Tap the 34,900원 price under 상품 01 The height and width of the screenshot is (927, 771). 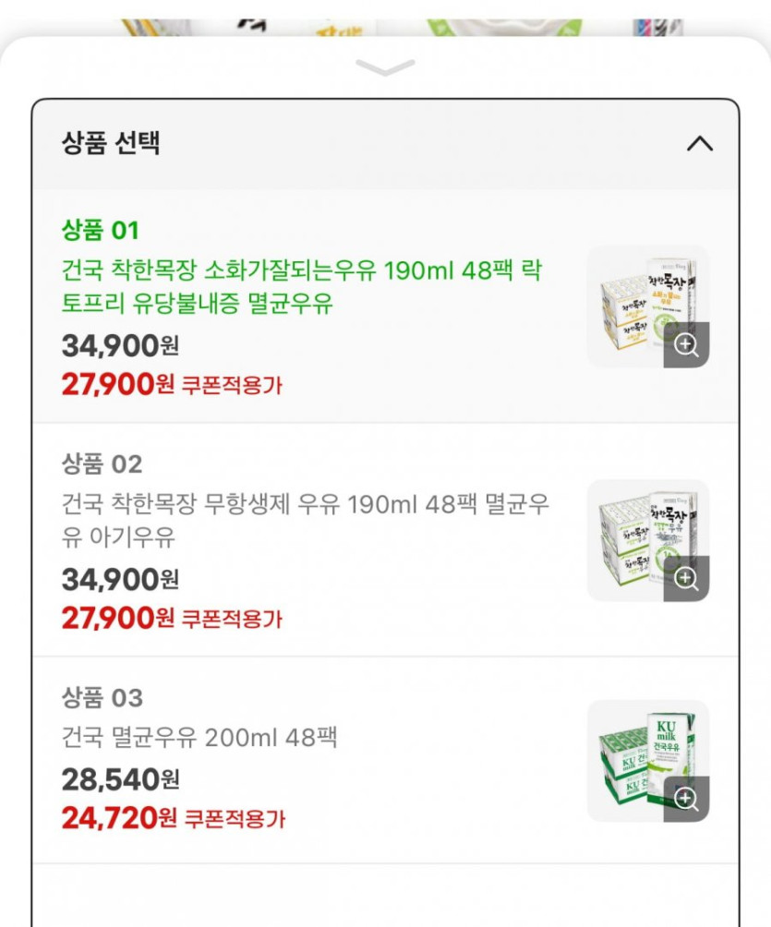120,345
